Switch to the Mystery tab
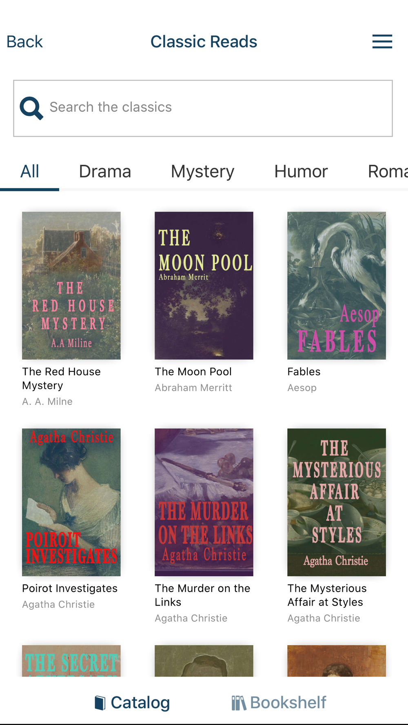This screenshot has width=408, height=725. [202, 171]
